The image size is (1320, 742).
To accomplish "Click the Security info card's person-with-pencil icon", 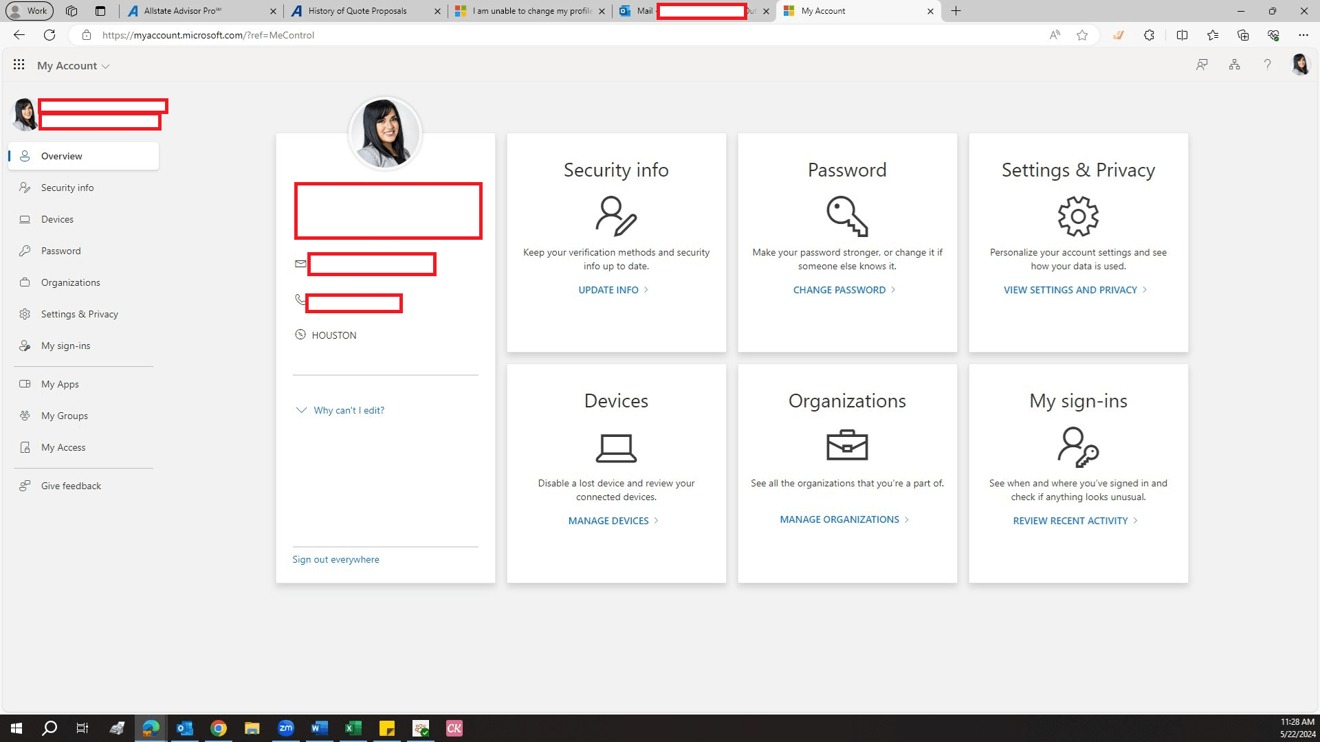I will coord(616,216).
